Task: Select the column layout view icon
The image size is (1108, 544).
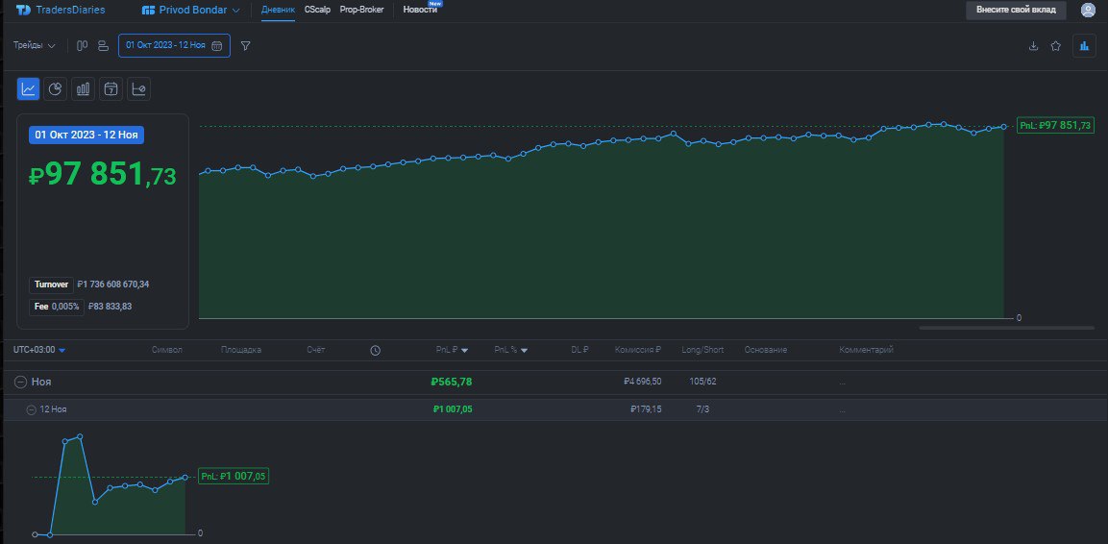Action: [82, 45]
